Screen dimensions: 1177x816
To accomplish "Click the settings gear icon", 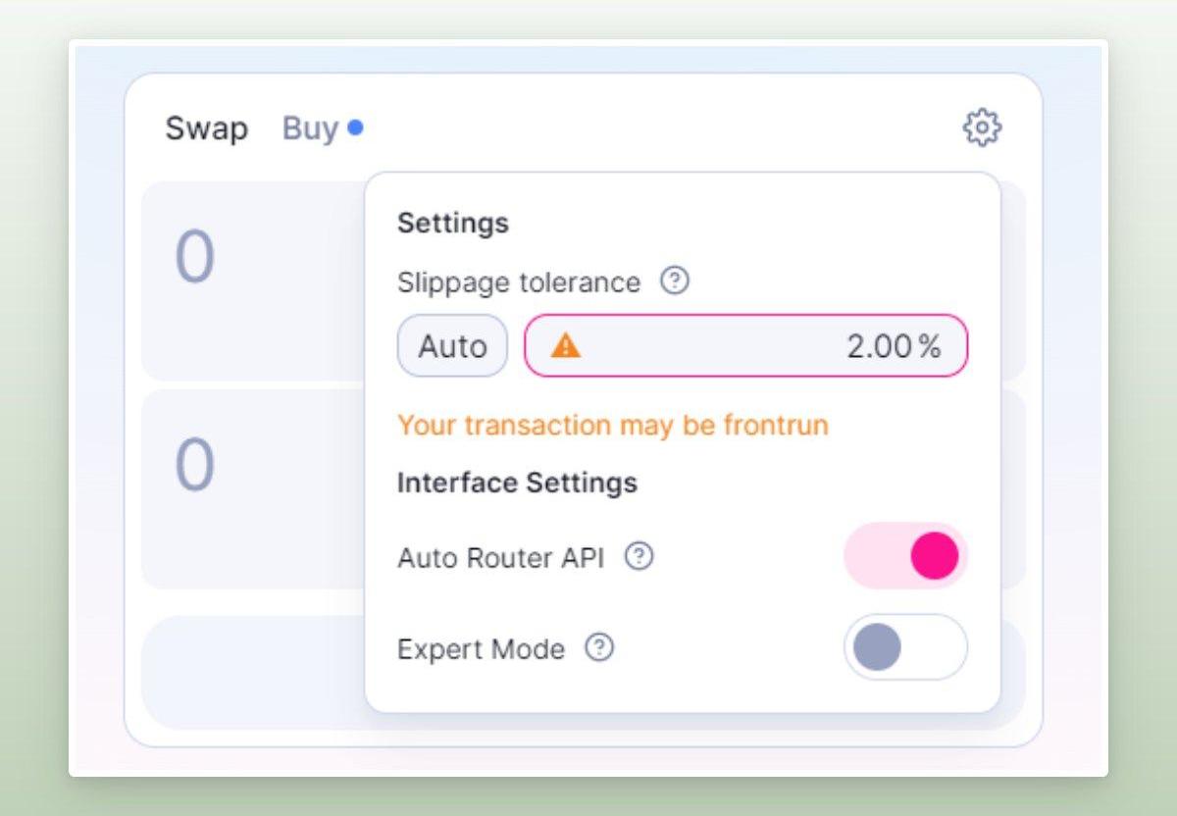I will 982,127.
